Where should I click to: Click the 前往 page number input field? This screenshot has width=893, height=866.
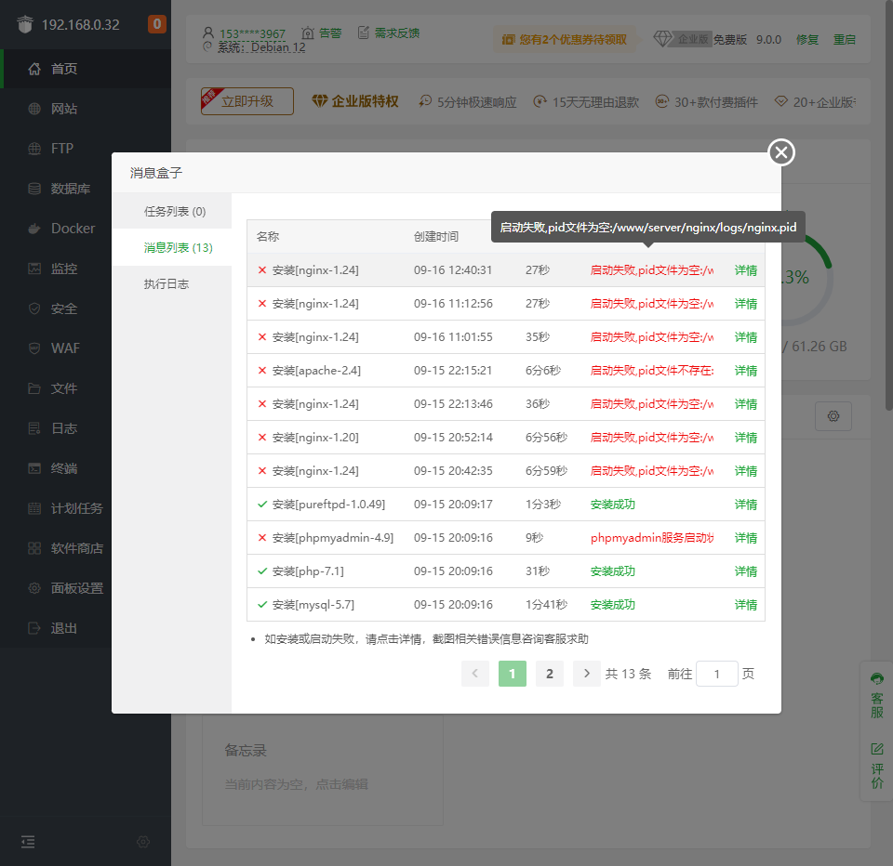pos(717,674)
